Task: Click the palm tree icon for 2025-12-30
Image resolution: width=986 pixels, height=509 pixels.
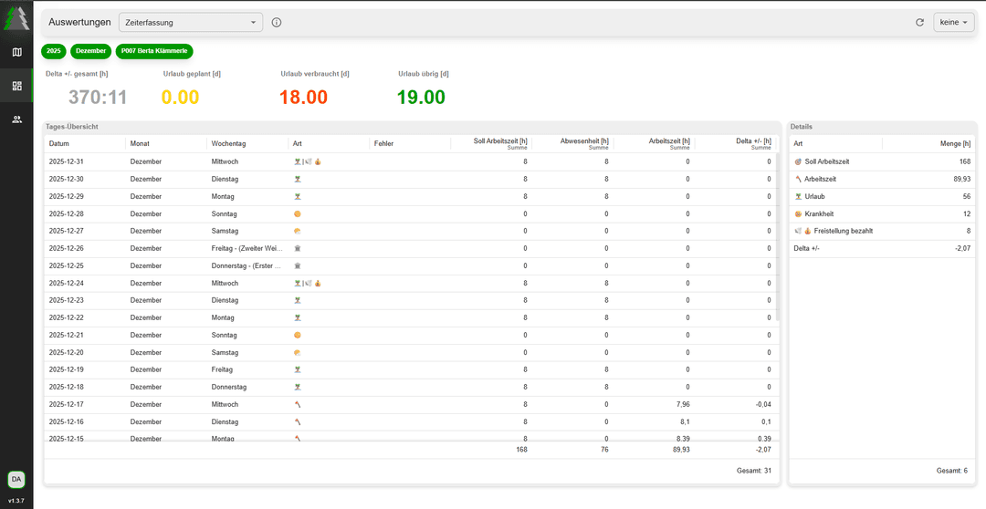Action: click(298, 179)
